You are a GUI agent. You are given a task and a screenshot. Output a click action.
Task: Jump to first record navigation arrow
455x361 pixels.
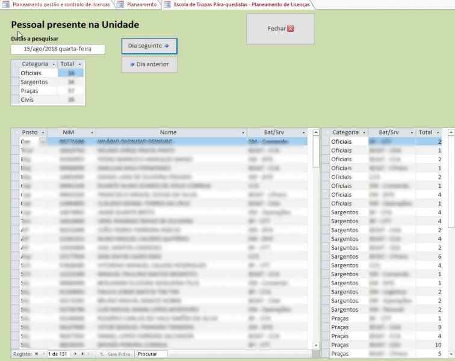point(36,354)
